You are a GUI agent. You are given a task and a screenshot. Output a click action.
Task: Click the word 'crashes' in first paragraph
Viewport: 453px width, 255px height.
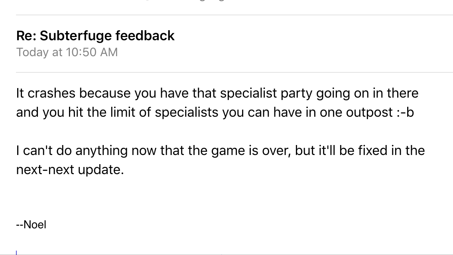point(51,93)
